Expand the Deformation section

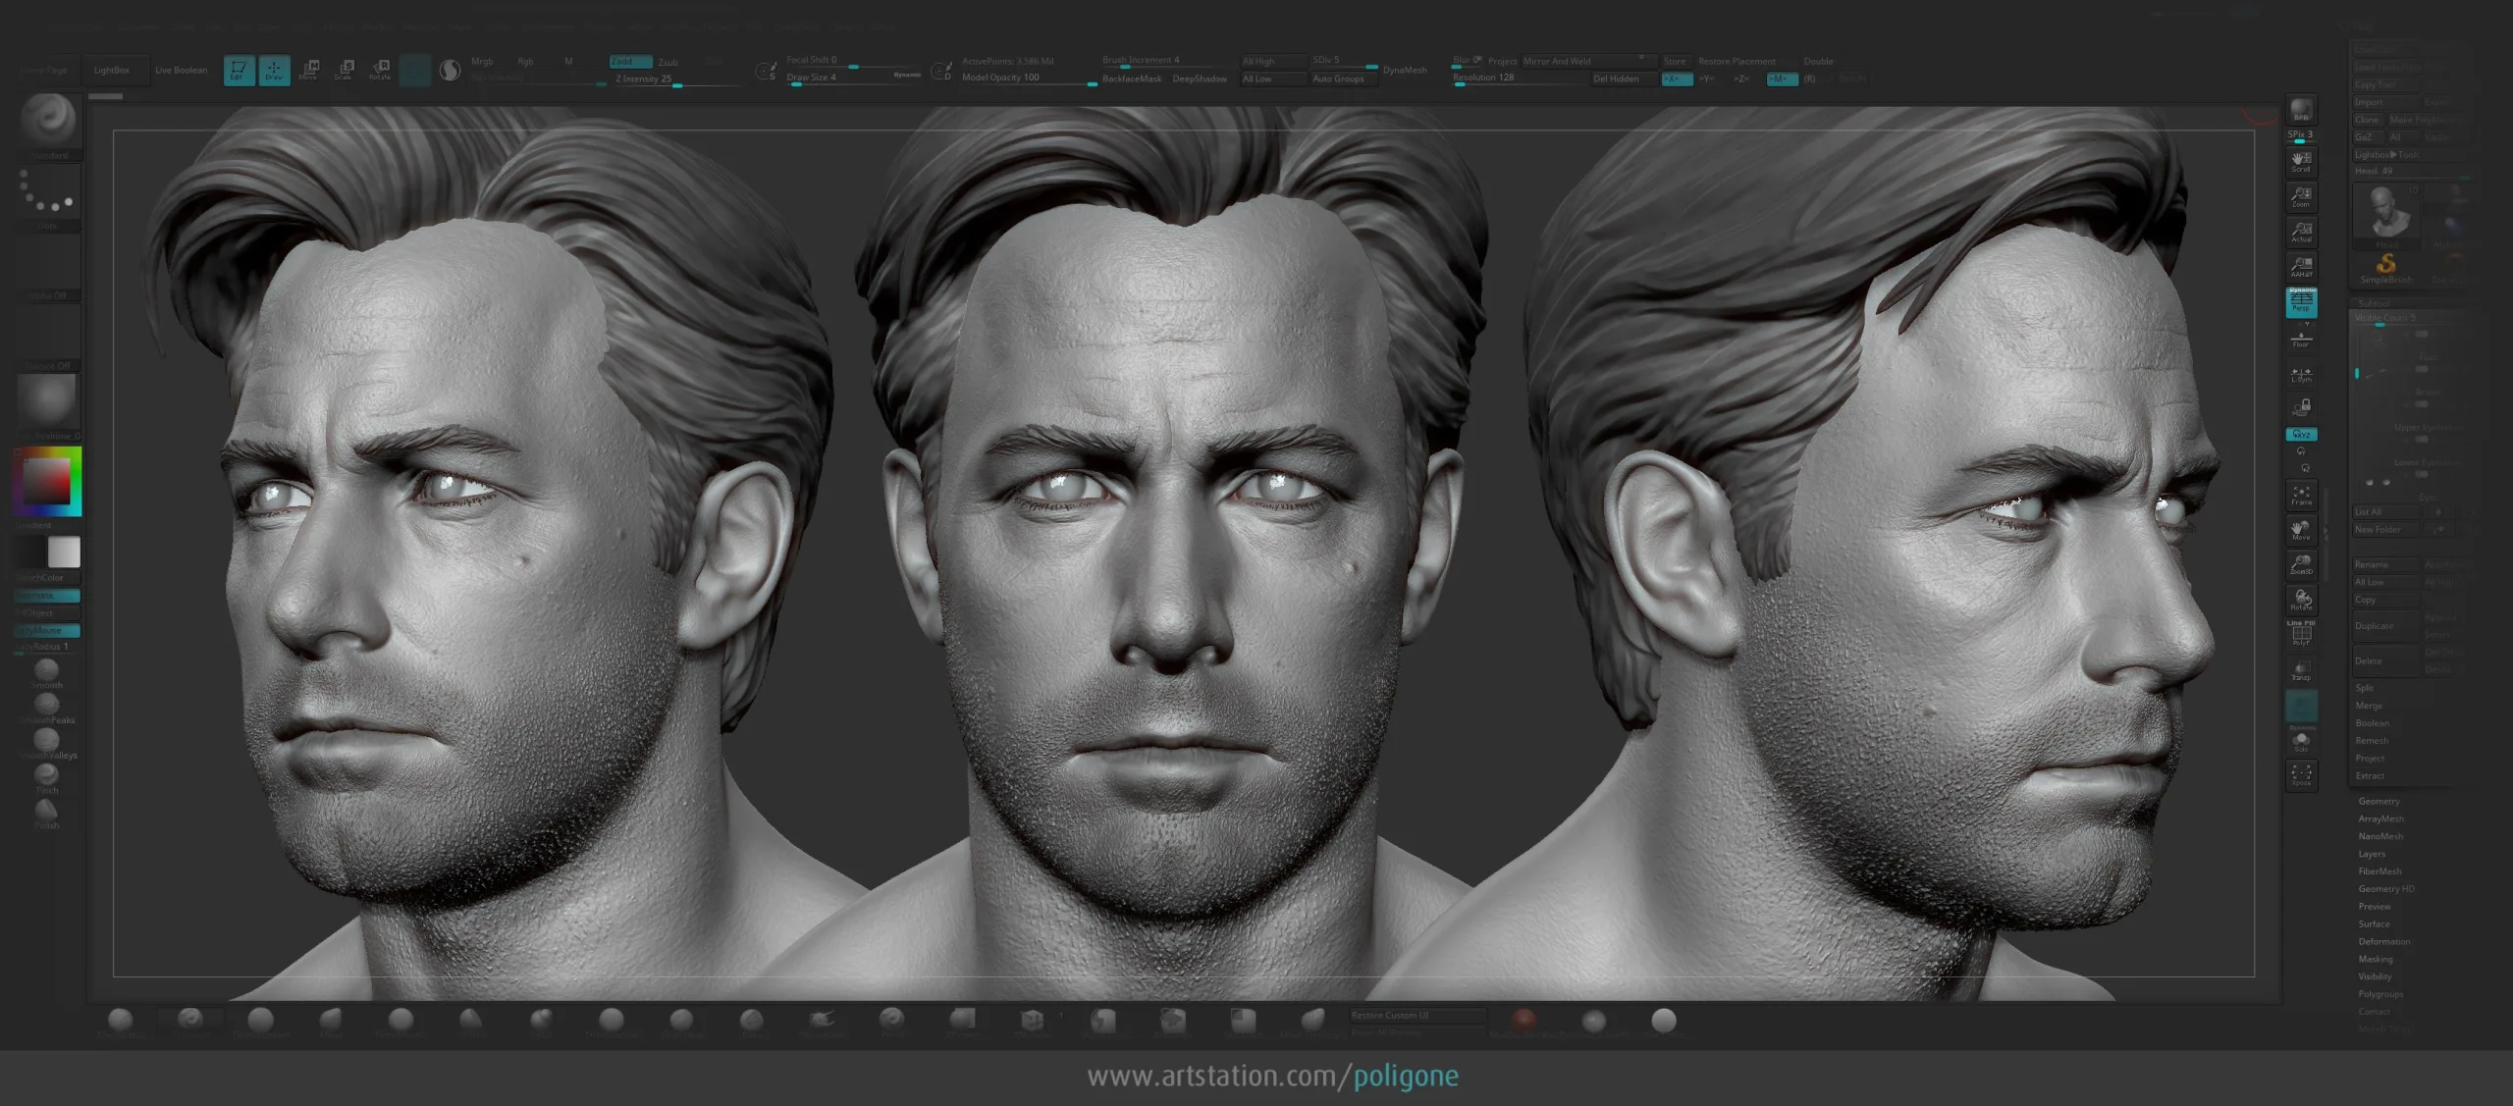coord(2383,942)
